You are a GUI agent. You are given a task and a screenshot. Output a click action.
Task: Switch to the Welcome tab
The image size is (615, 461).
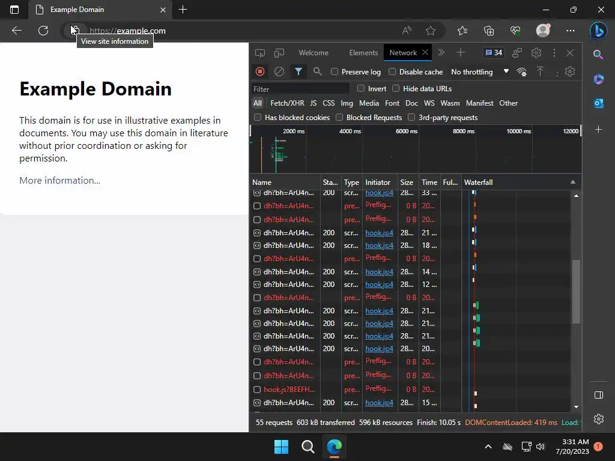314,53
